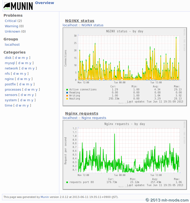The image size is (190, 203).
Task: View the Unknown problems page
Action: 12,32
